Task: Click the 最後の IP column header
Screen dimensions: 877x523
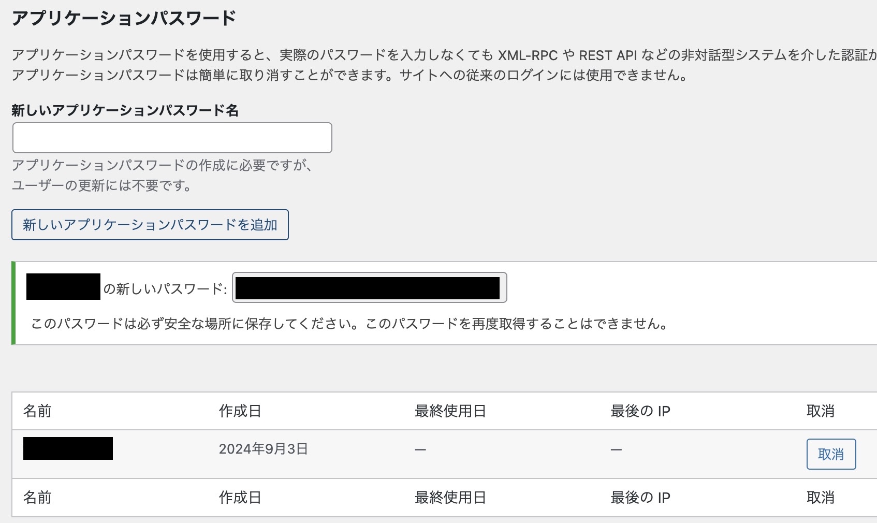Action: (x=641, y=411)
